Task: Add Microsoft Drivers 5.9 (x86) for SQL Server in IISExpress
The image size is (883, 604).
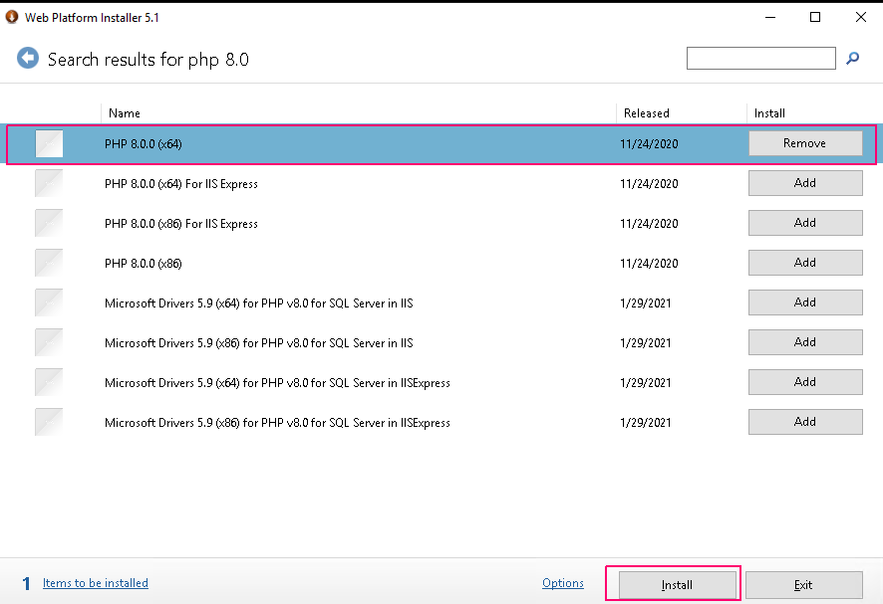Action: click(805, 422)
